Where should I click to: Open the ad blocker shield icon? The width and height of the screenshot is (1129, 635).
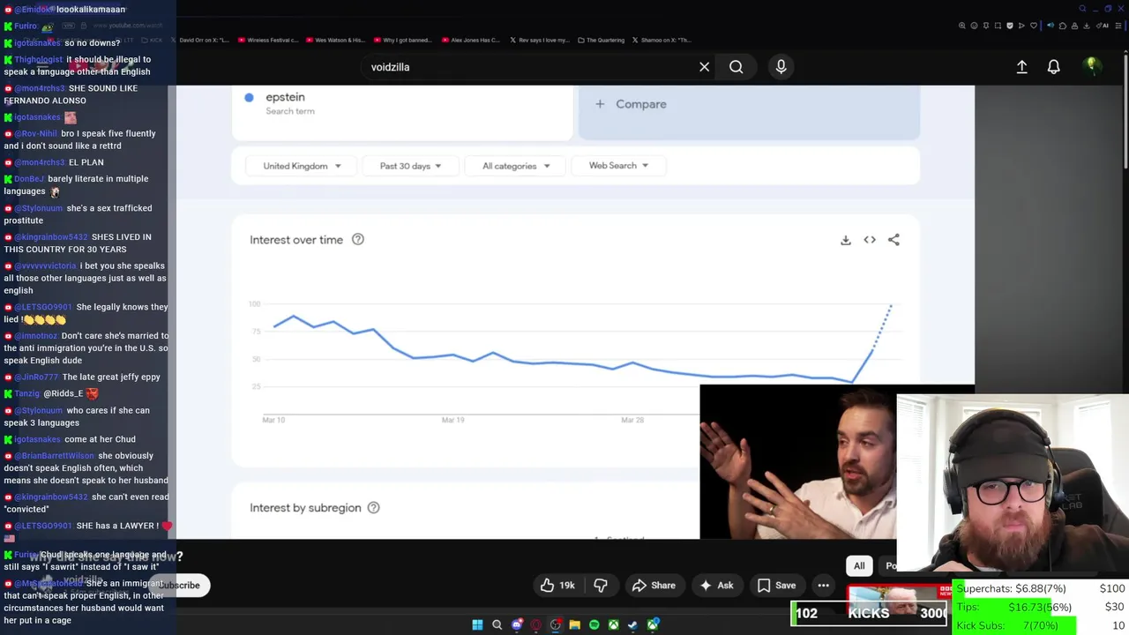coord(1010,26)
